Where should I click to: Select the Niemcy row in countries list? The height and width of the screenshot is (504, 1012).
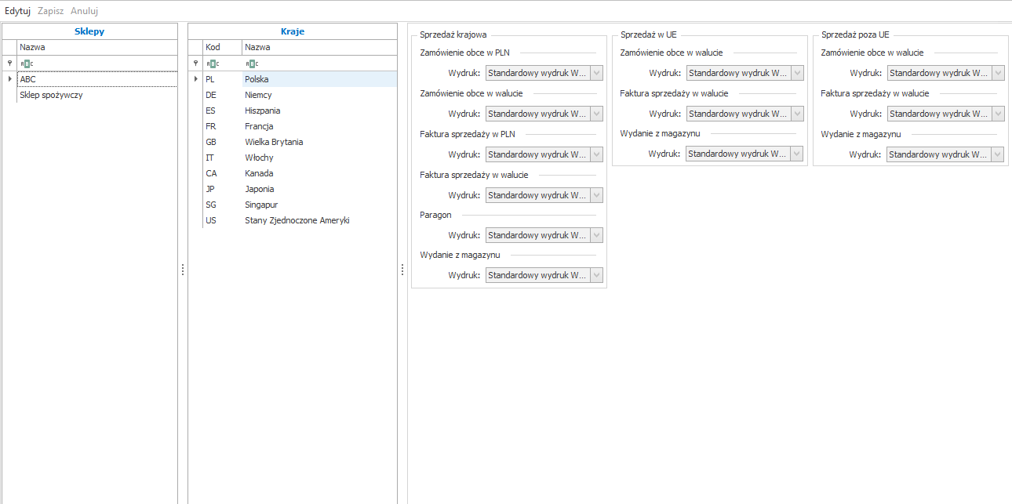pos(258,95)
